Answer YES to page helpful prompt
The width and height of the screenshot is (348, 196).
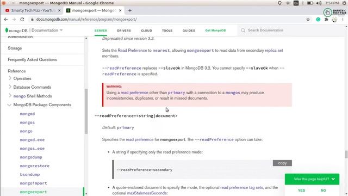301,191
